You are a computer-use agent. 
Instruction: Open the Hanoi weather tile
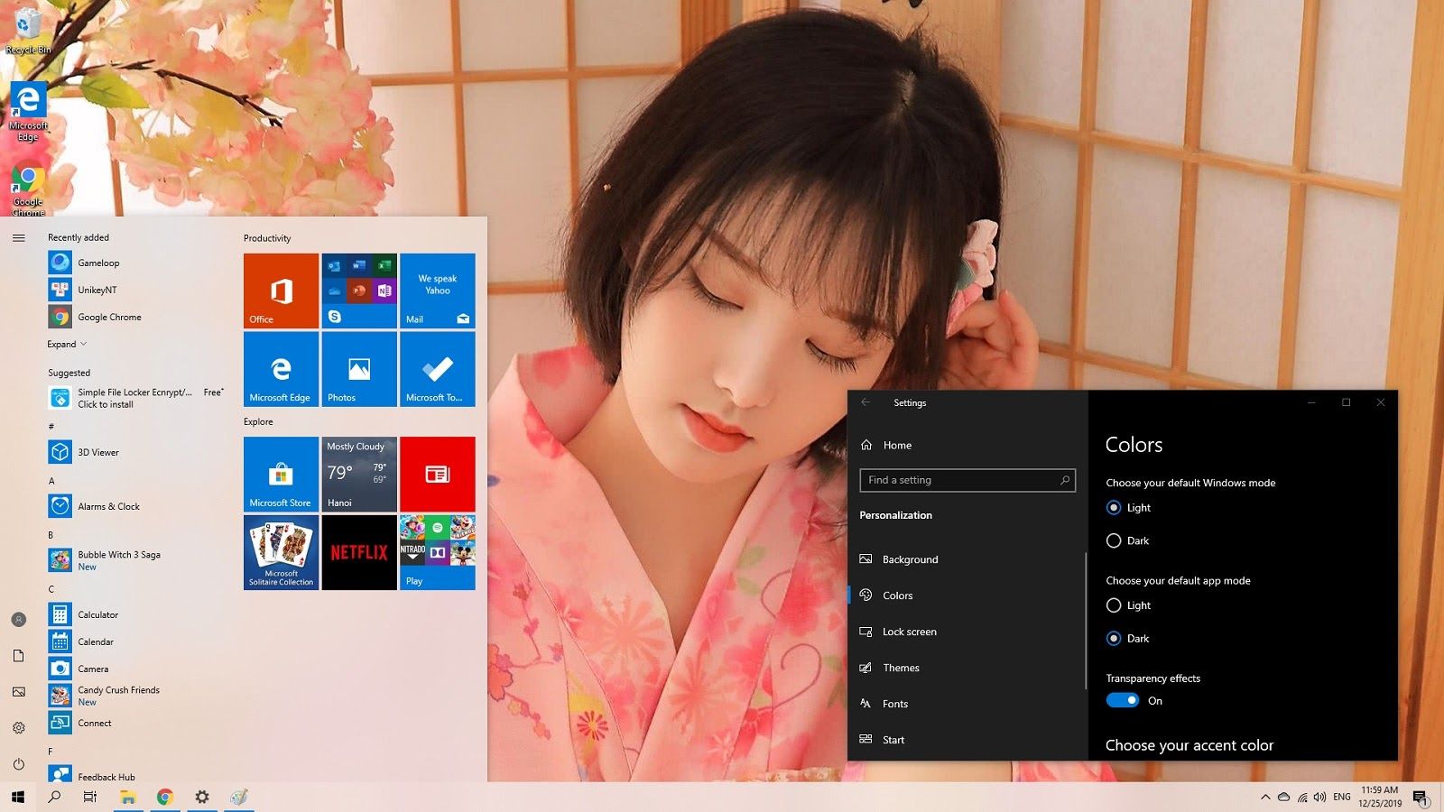coord(359,475)
